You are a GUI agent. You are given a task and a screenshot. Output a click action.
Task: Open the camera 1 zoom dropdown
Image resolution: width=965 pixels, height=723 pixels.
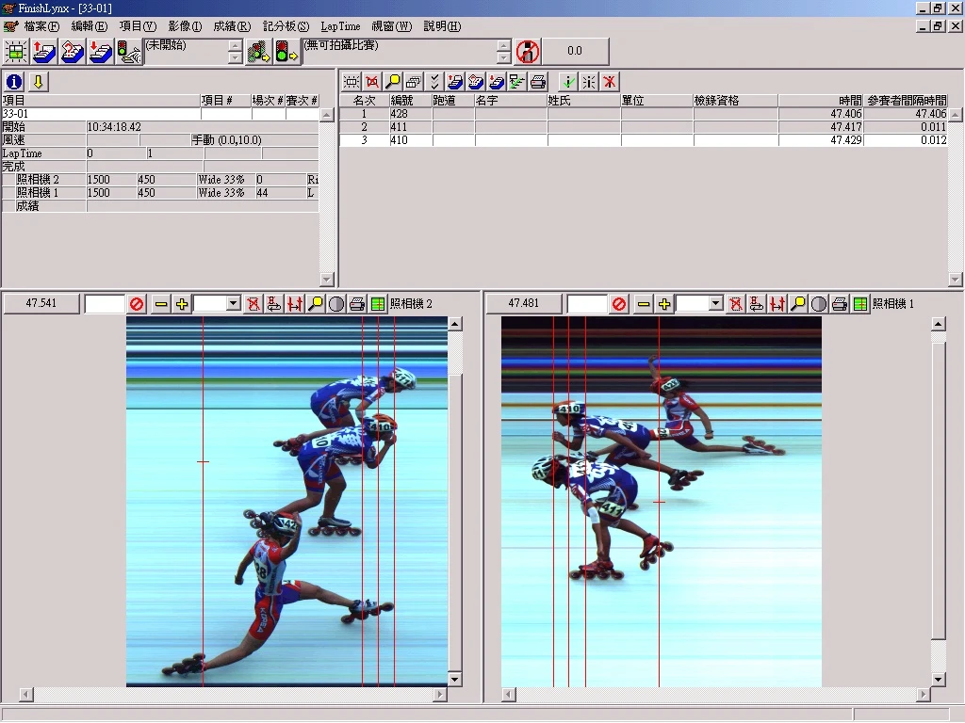click(x=716, y=304)
